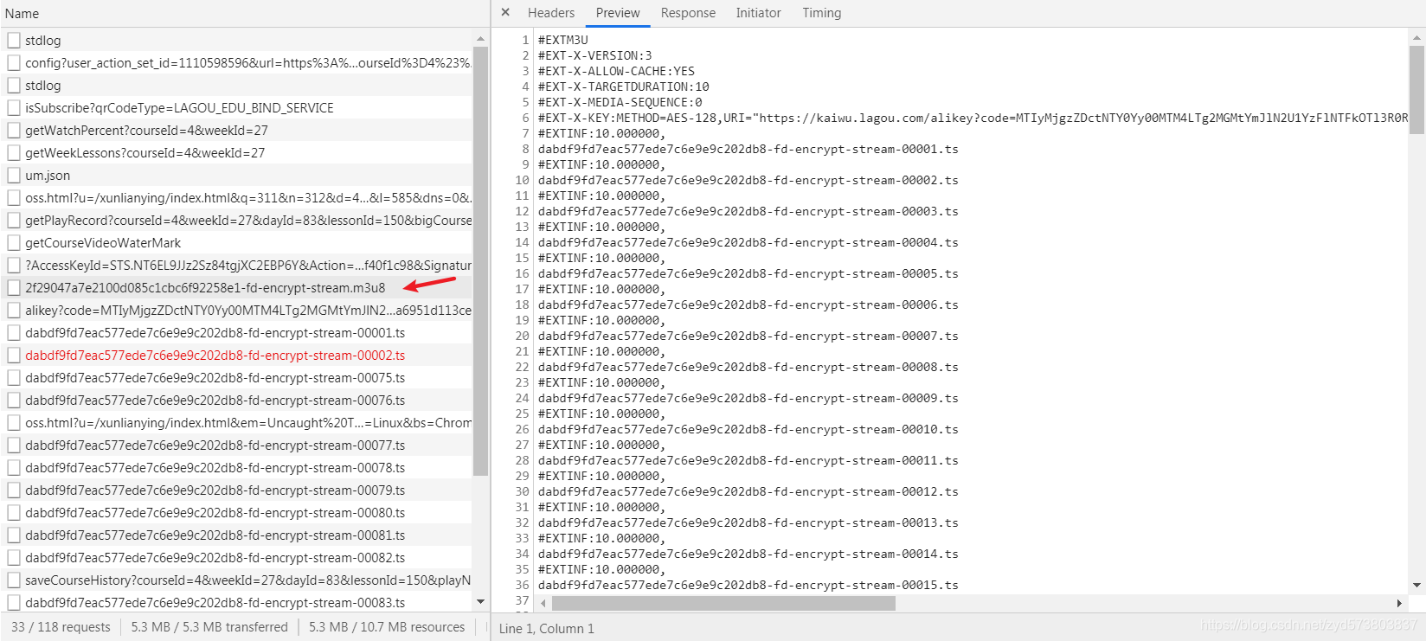1426x641 pixels.
Task: Click scroll-up arrow of request list
Action: 480,39
